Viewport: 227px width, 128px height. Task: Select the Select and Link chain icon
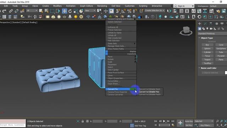(11, 11)
